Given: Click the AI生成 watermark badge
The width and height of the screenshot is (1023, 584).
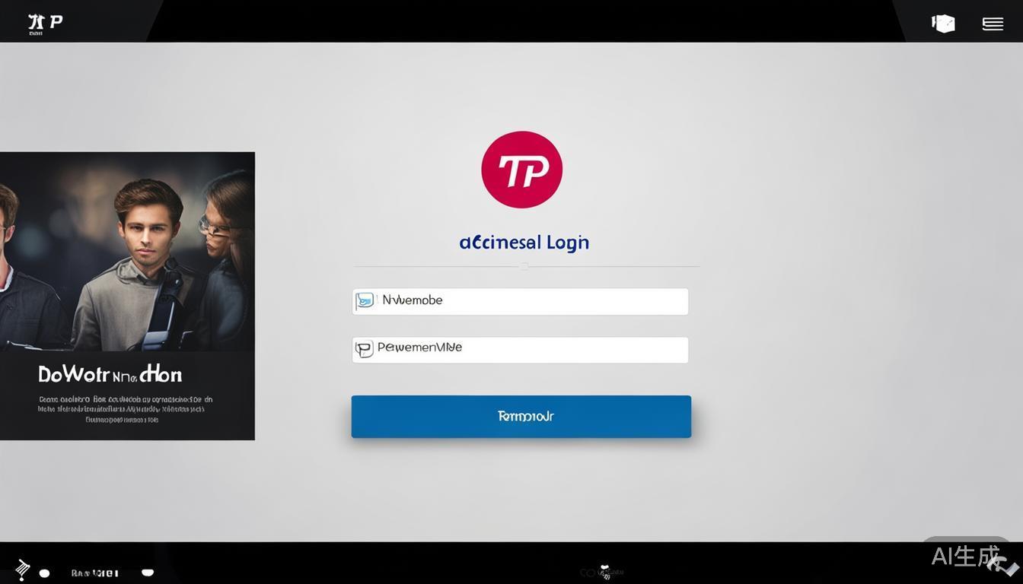Looking at the screenshot, I should click(x=967, y=557).
